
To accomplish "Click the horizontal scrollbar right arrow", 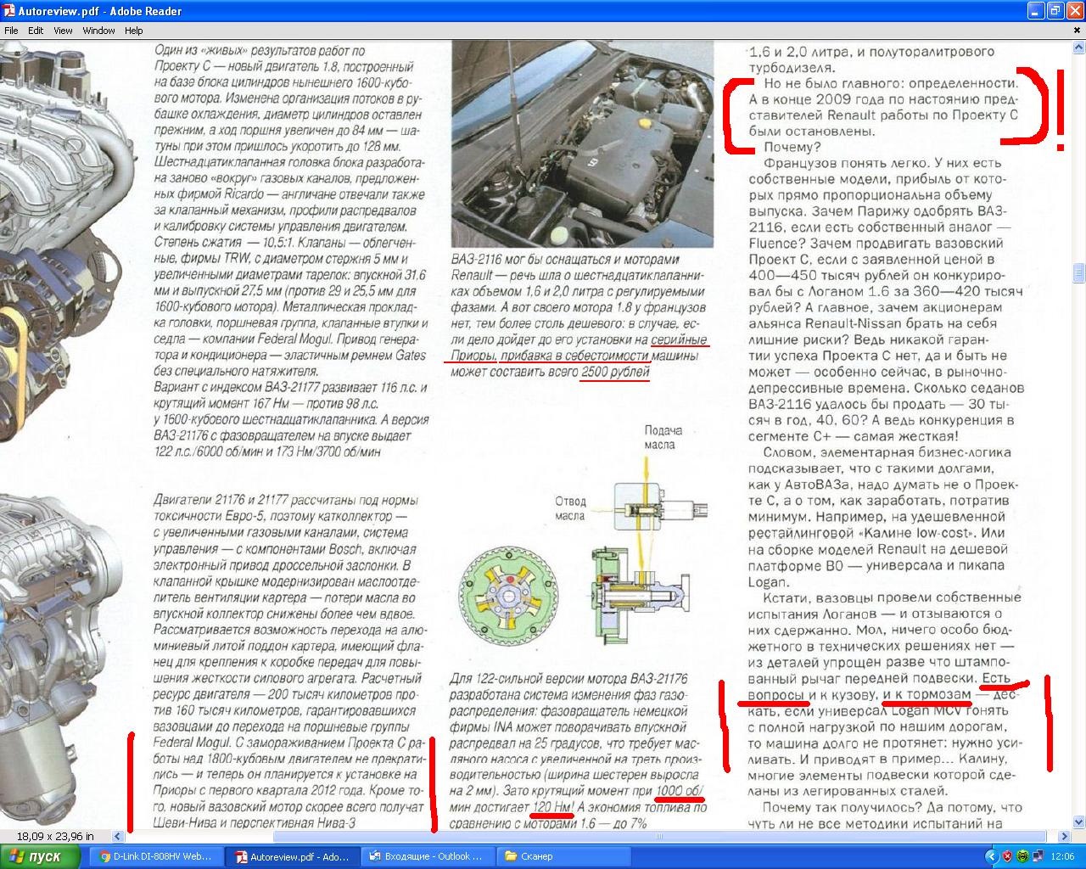I will (x=1065, y=836).
